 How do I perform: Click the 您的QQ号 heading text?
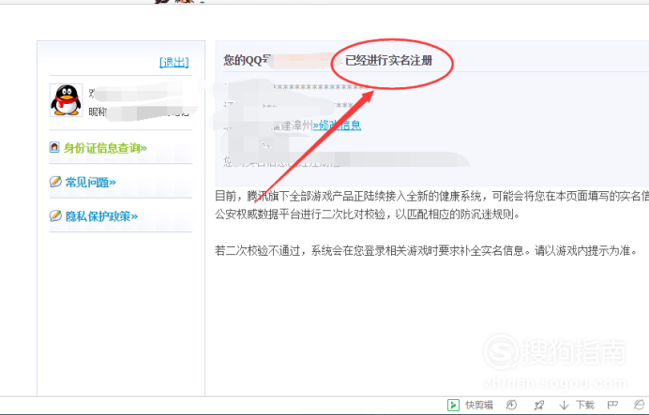coord(247,60)
